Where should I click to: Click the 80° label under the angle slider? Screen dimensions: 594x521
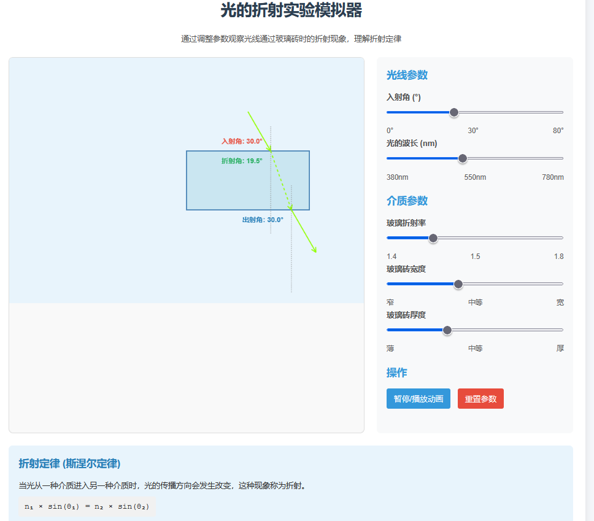[558, 130]
